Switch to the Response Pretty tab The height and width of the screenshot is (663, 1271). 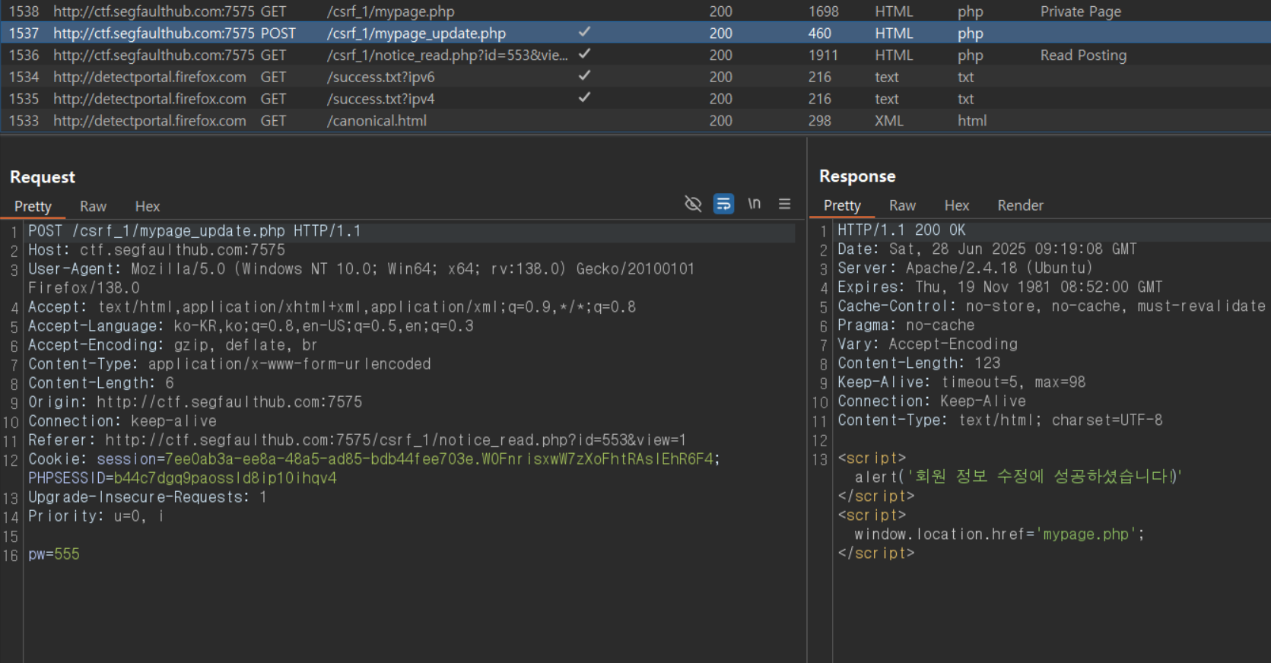842,205
